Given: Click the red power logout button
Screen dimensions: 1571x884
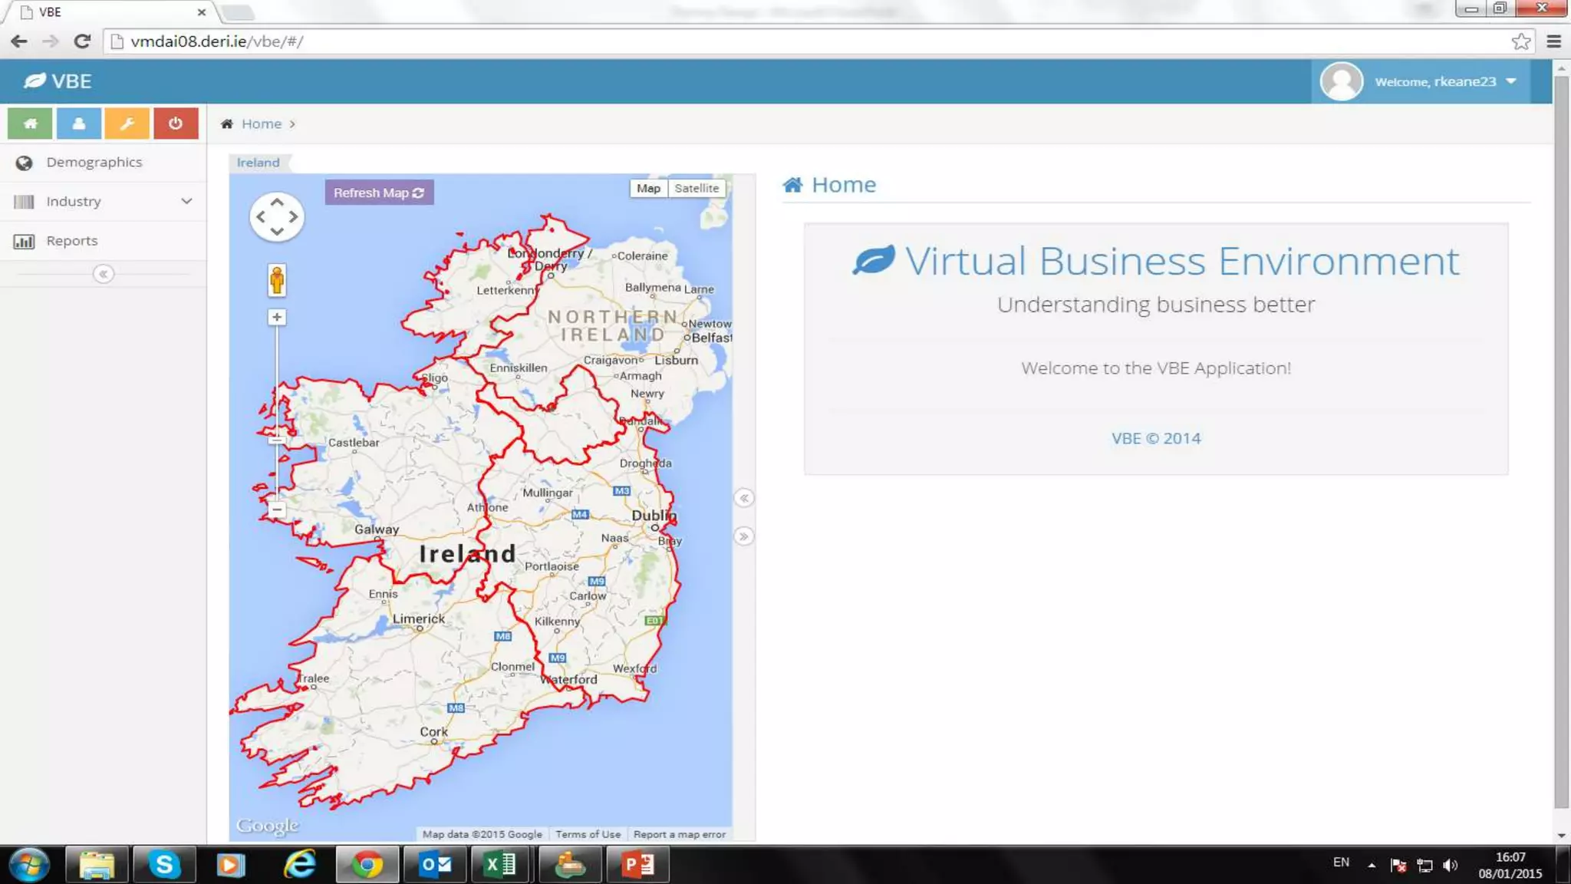Looking at the screenshot, I should tap(176, 124).
